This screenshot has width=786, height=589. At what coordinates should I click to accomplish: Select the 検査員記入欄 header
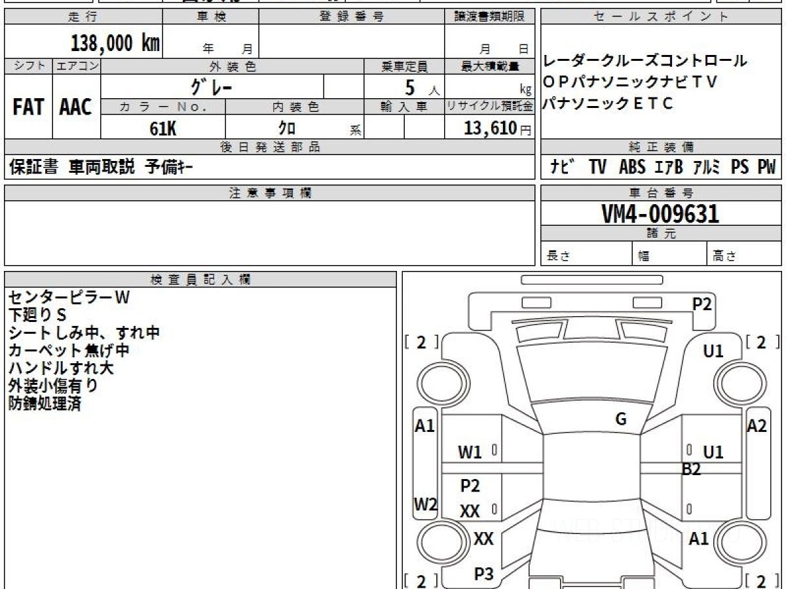click(200, 279)
